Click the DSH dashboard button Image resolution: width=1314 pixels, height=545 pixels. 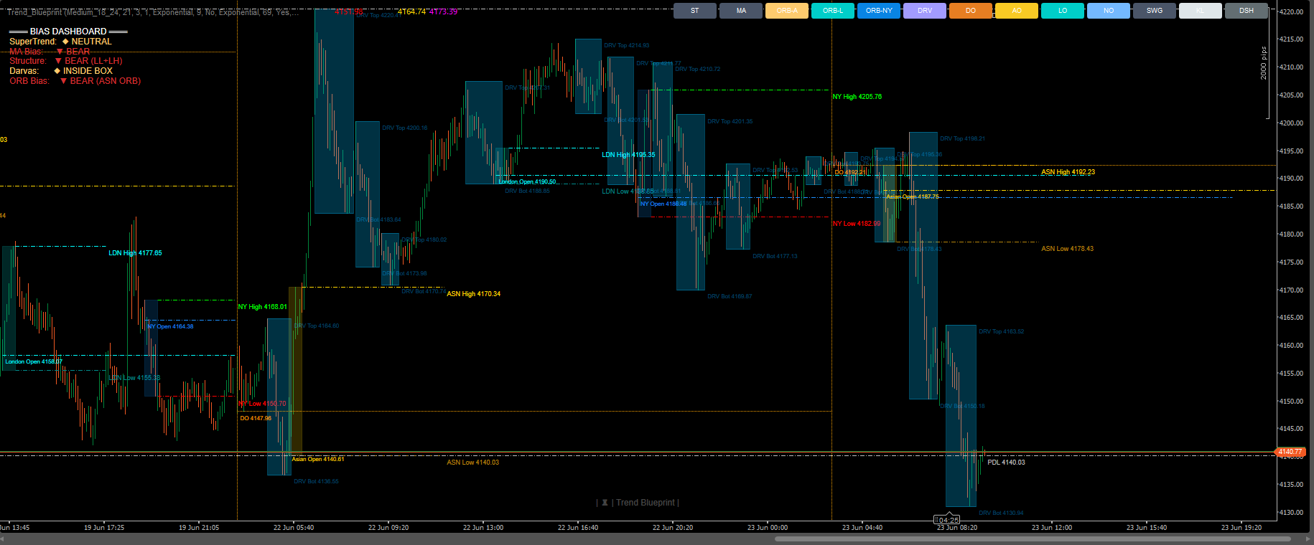1247,11
